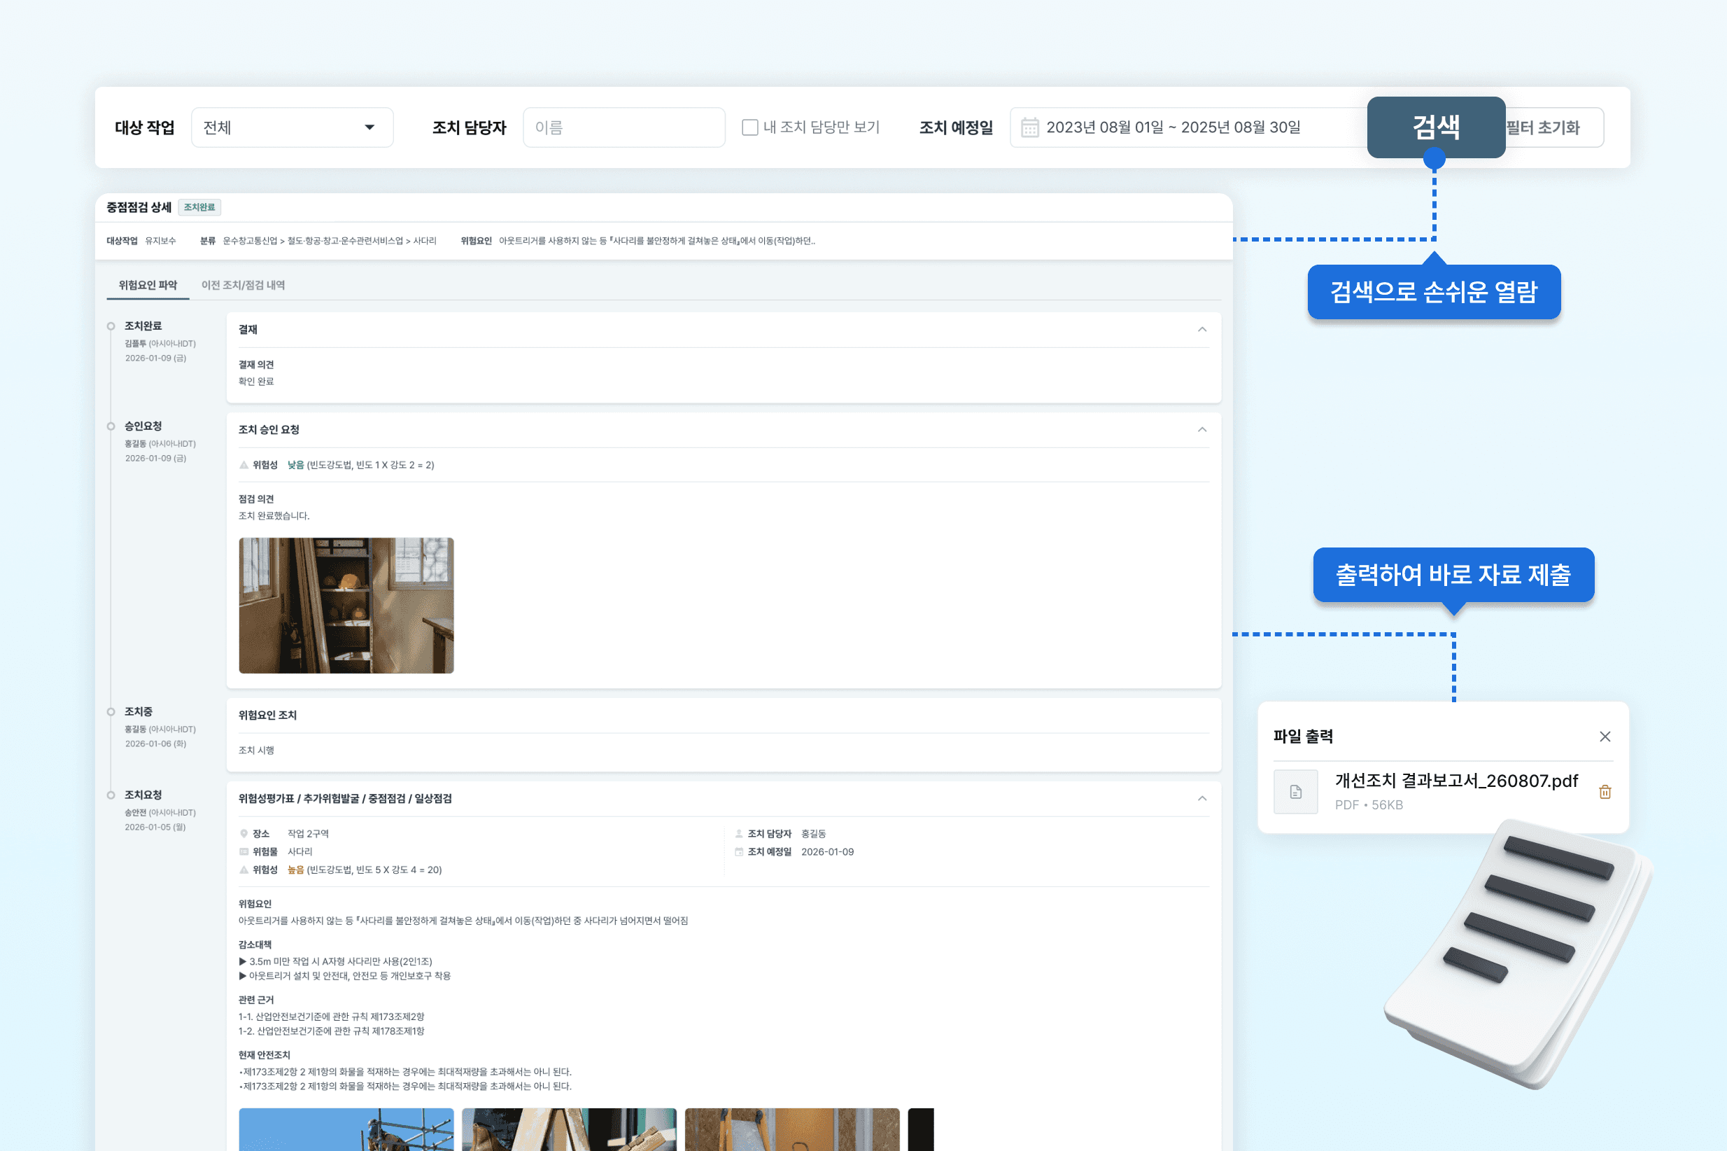Click the 확인 완료 approval opinion text
This screenshot has height=1151, width=1727.
point(256,382)
